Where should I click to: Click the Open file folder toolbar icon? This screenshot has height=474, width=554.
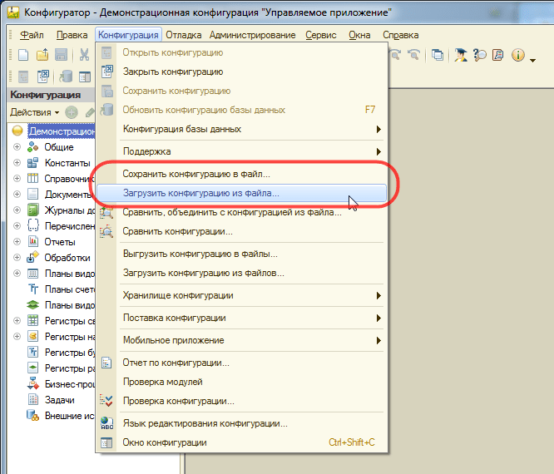click(42, 55)
